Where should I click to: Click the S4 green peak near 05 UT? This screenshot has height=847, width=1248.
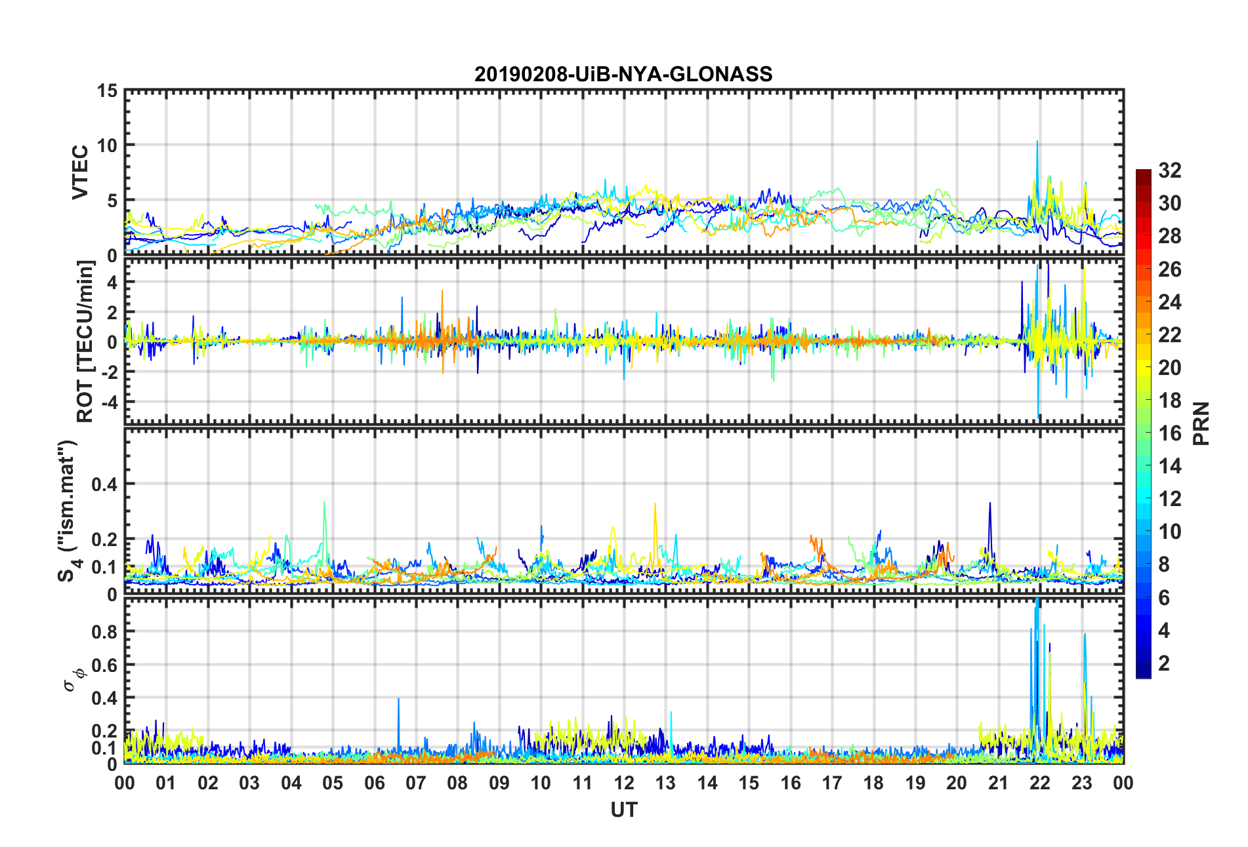pos(324,503)
